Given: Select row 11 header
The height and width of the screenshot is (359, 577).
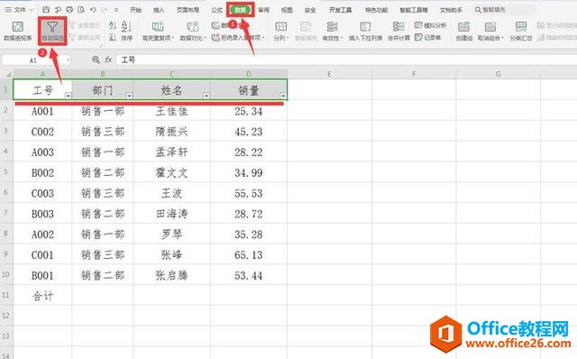Looking at the screenshot, I should pyautogui.click(x=6, y=295).
